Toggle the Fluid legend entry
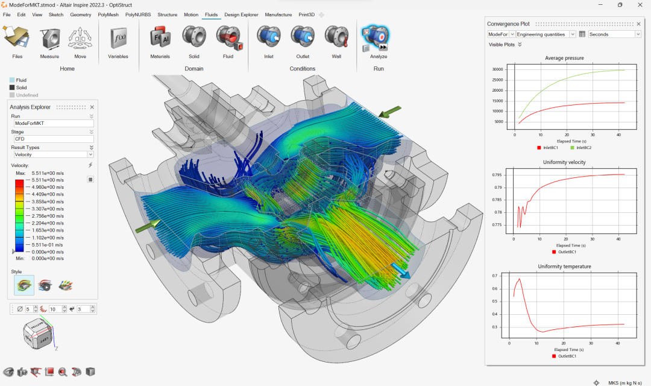Viewport: 651px width, 386px height. coord(18,80)
